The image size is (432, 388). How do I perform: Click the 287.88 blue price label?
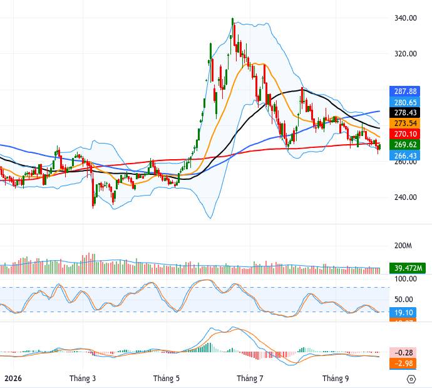point(404,92)
